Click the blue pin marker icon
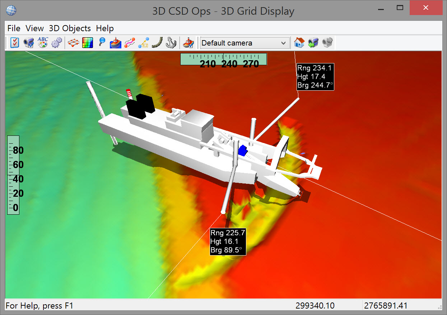Viewport: 447px width, 315px height. click(102, 43)
